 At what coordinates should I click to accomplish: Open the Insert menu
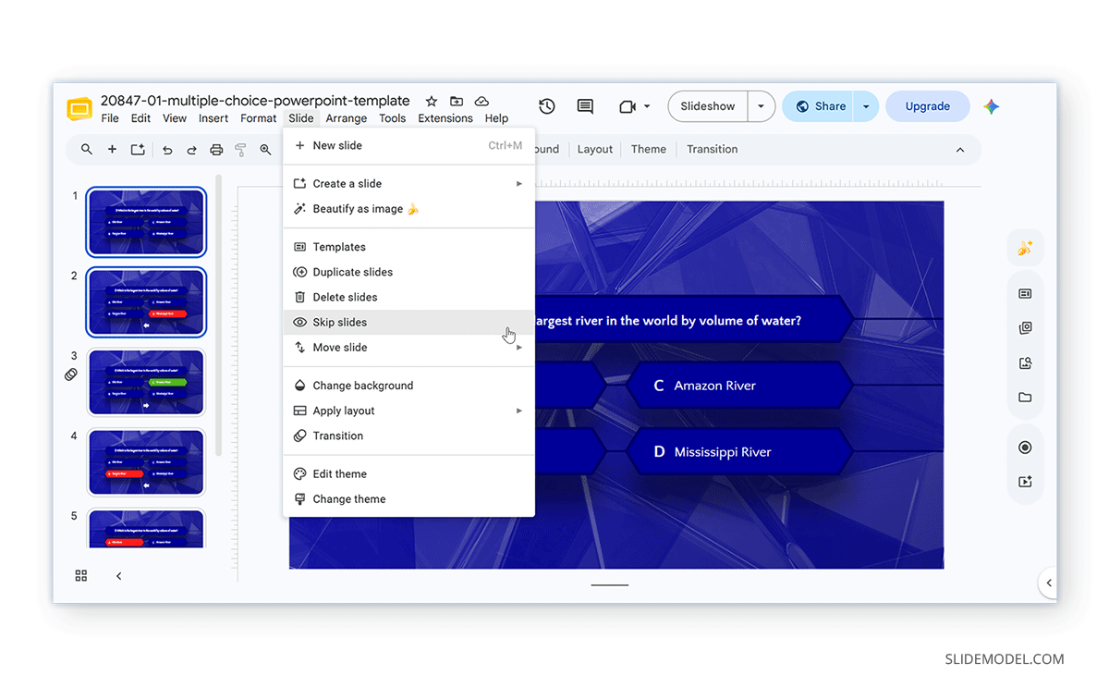tap(213, 118)
